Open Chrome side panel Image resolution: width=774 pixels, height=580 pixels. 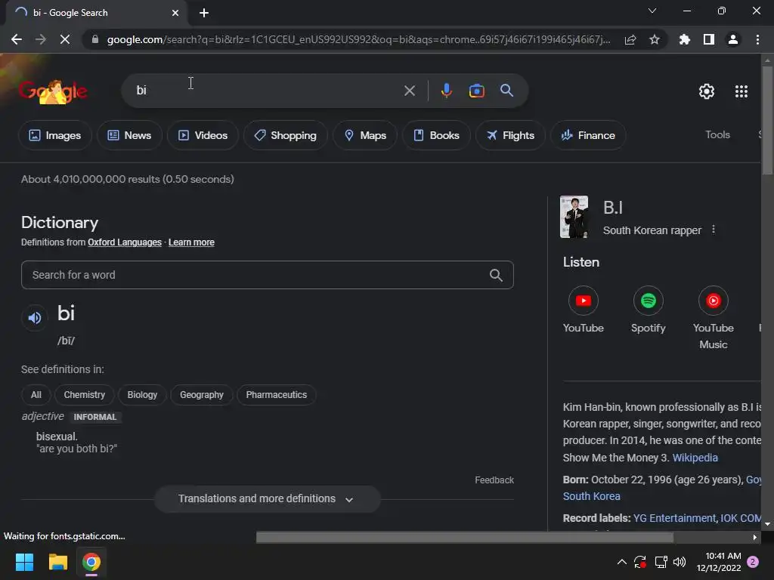click(x=709, y=39)
